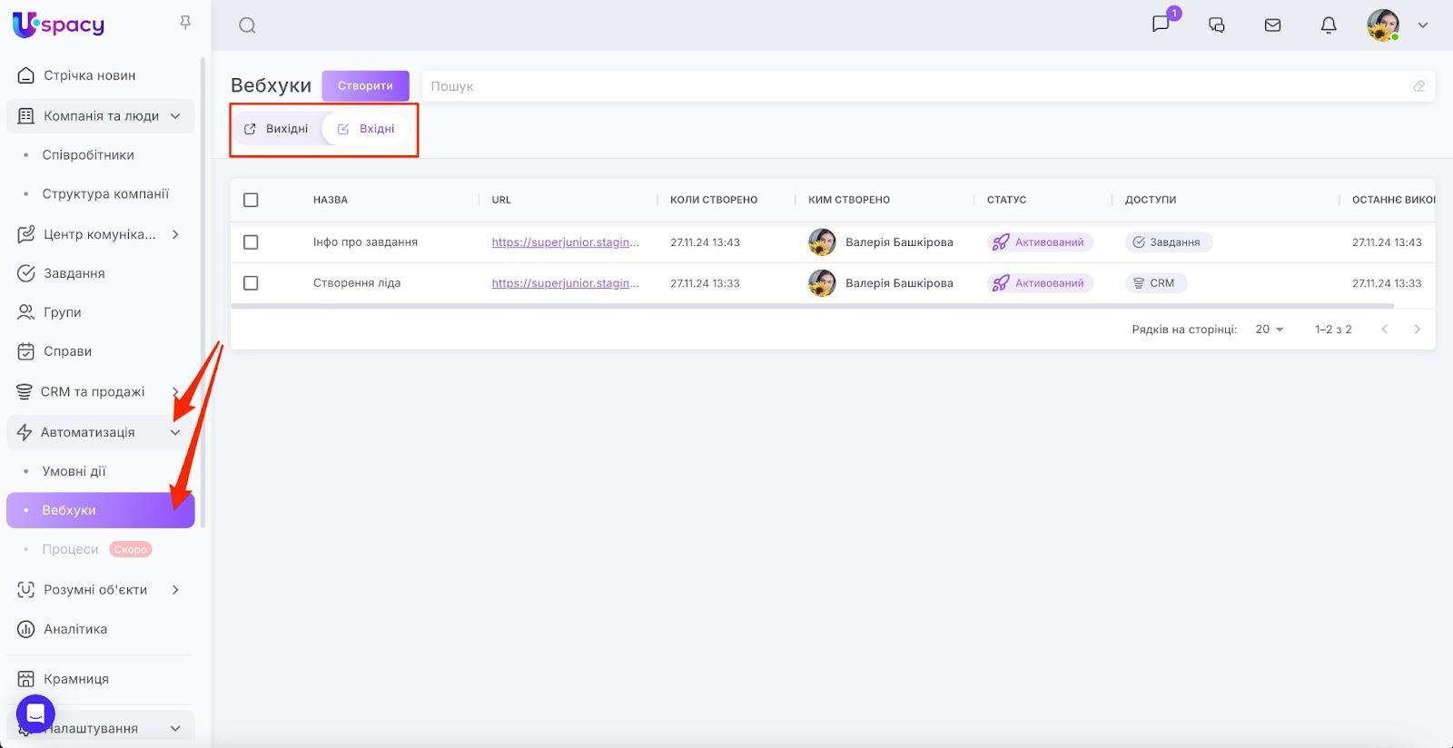Switch to the 'Вхідні' webhooks tab
The image size is (1453, 748).
pyautogui.click(x=367, y=129)
